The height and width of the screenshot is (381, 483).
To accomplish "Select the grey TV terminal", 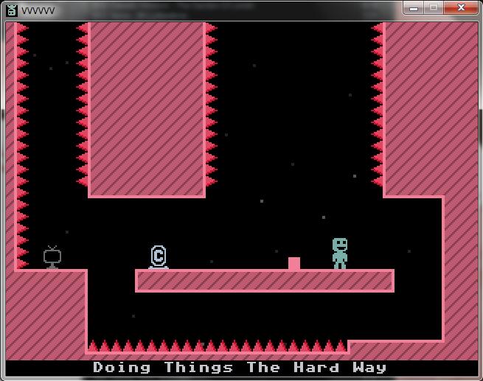I will coord(52,258).
